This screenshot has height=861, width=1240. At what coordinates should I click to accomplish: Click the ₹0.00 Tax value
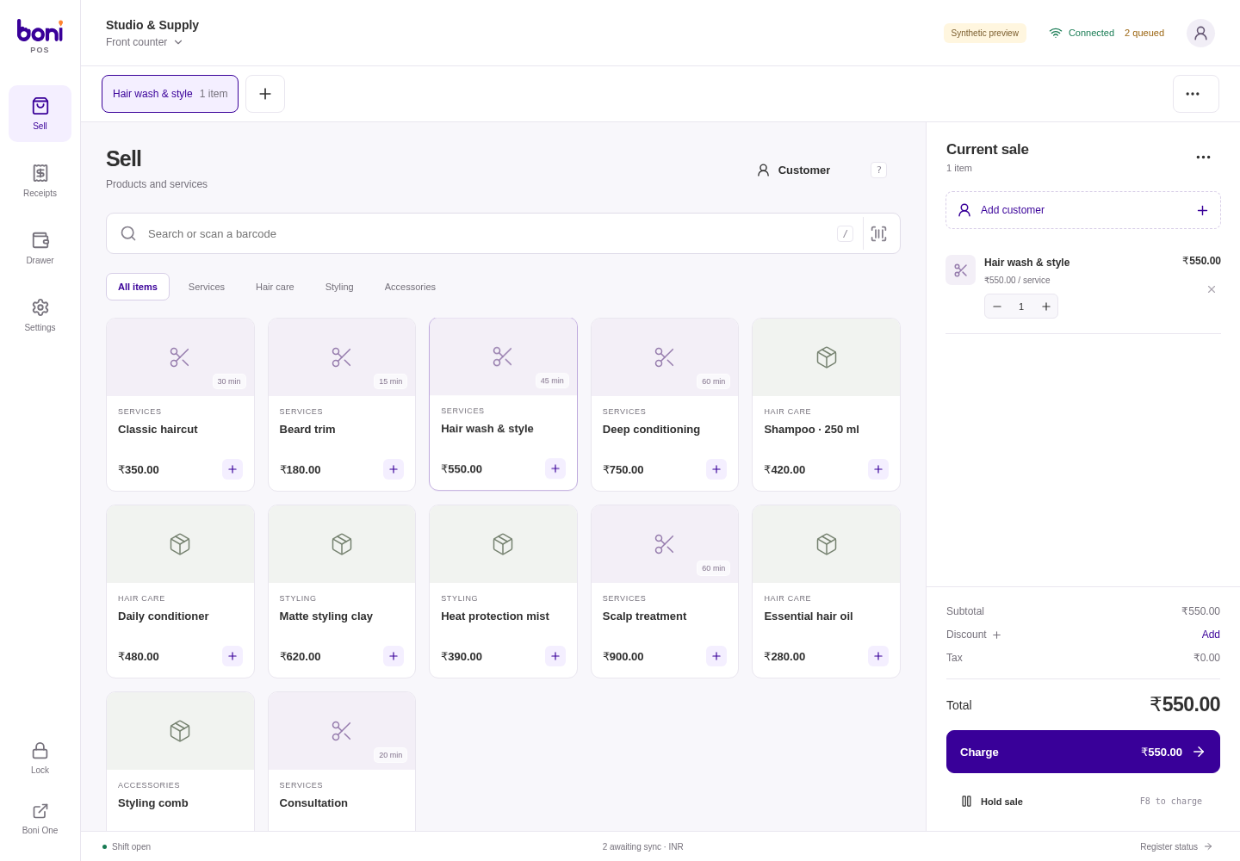pyautogui.click(x=1206, y=658)
